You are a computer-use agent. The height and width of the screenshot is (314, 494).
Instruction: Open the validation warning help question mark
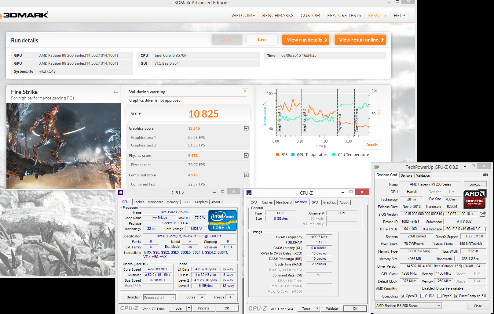pos(245,92)
